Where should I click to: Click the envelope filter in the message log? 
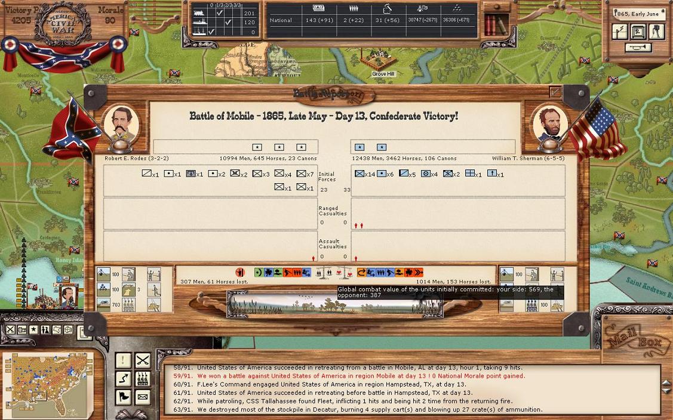tap(142, 397)
